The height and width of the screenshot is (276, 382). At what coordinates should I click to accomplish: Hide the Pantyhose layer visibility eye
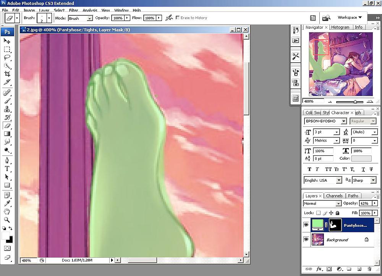point(306,225)
